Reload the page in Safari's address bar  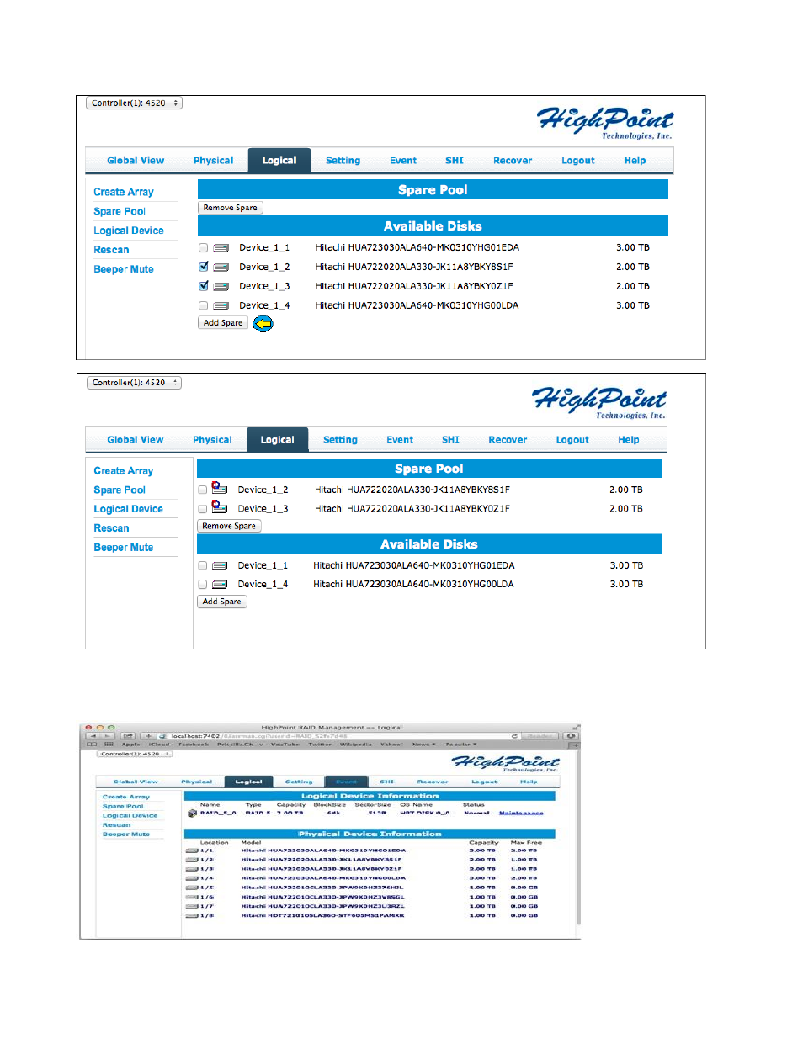[x=514, y=735]
